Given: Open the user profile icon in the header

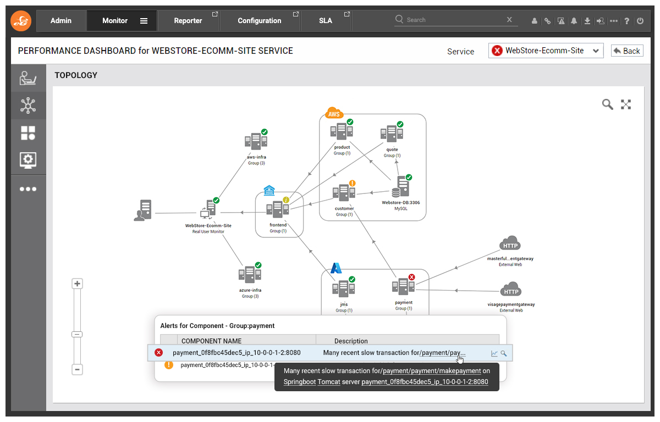Looking at the screenshot, I should pos(535,21).
